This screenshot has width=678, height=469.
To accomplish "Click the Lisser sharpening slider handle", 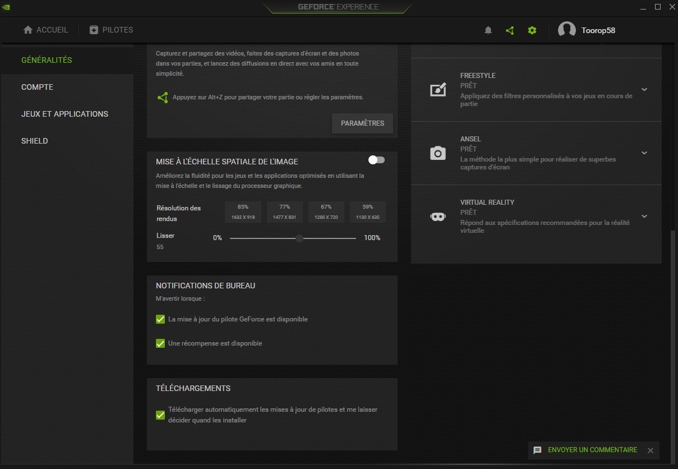I will tap(299, 238).
